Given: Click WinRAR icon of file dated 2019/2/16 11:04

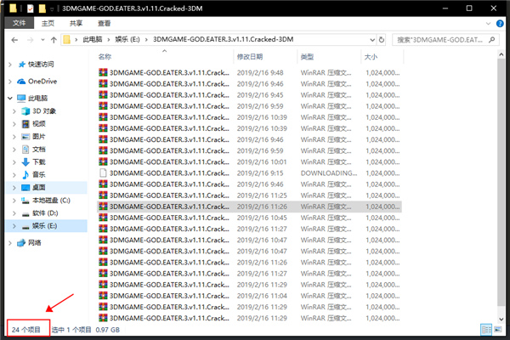Looking at the screenshot, I should click(x=103, y=296).
